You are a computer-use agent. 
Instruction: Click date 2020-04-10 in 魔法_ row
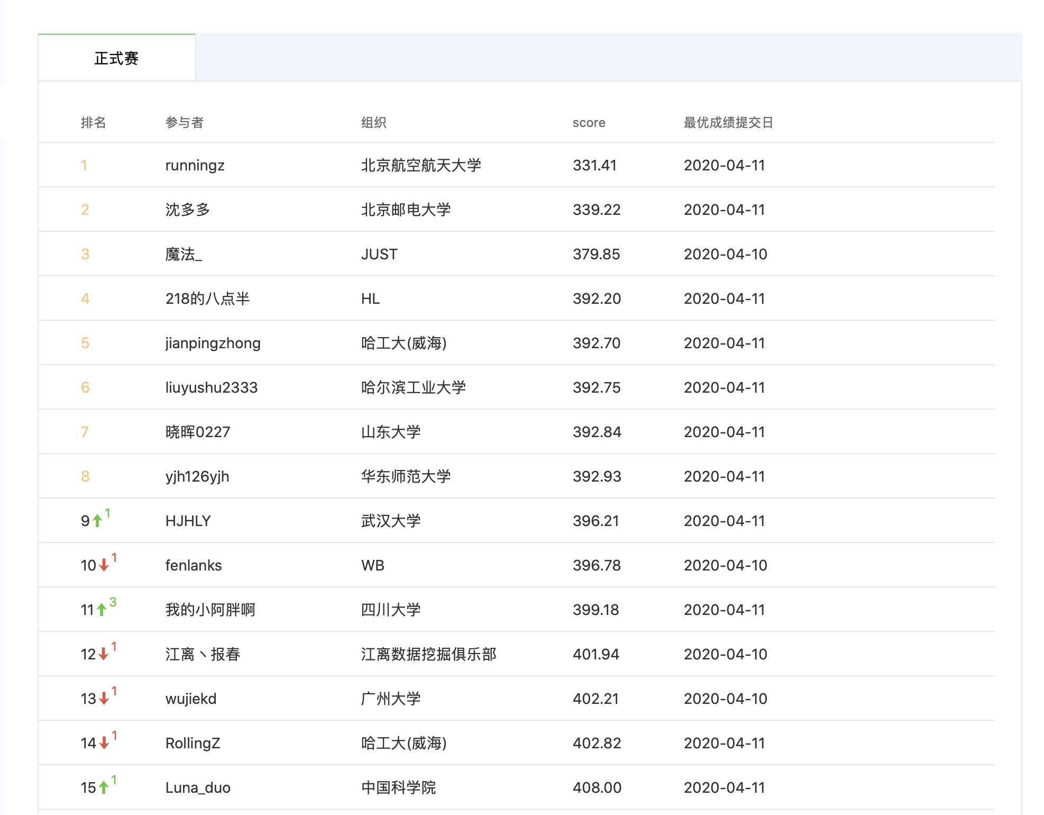(x=725, y=254)
